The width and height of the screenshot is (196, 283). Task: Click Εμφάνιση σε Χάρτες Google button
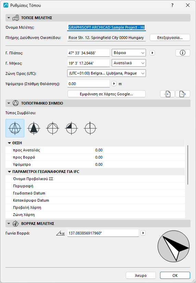(x=107, y=94)
